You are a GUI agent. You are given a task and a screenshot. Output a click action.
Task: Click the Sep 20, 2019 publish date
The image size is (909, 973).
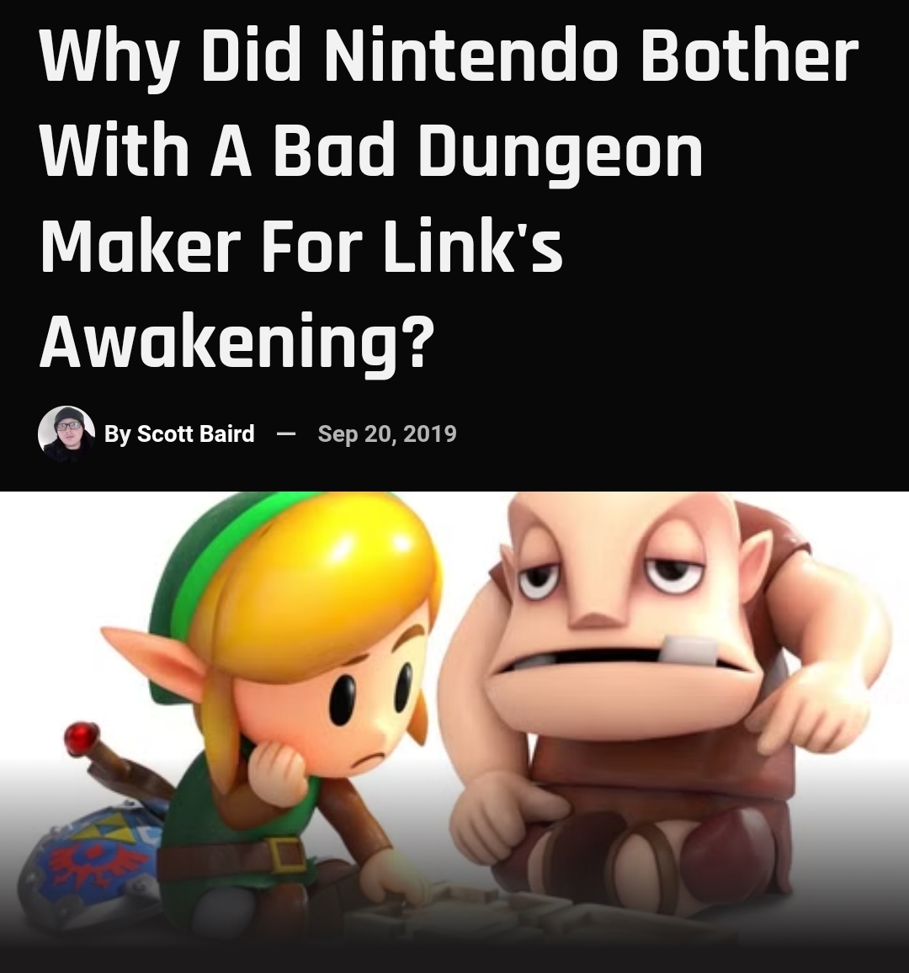pos(387,433)
